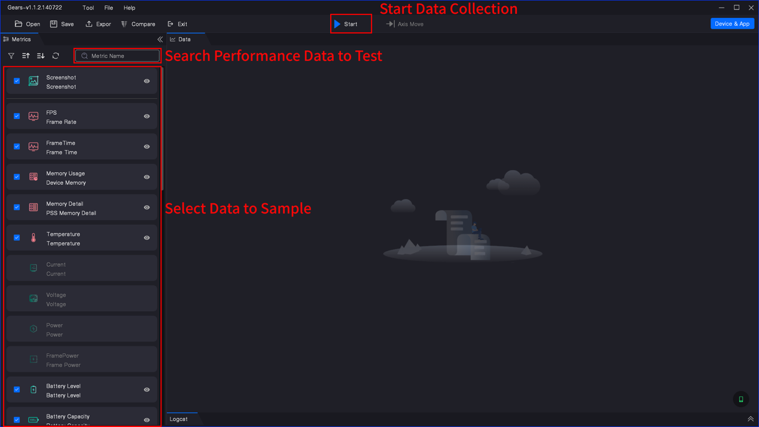Toggle visibility eye for FrameTime metric
Screen dimensions: 759x427
(147, 147)
